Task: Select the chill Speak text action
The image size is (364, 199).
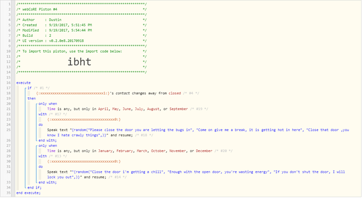Action: pos(196,174)
